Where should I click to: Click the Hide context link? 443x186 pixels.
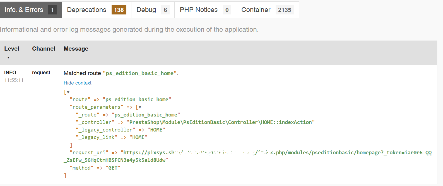[x=77, y=83]
